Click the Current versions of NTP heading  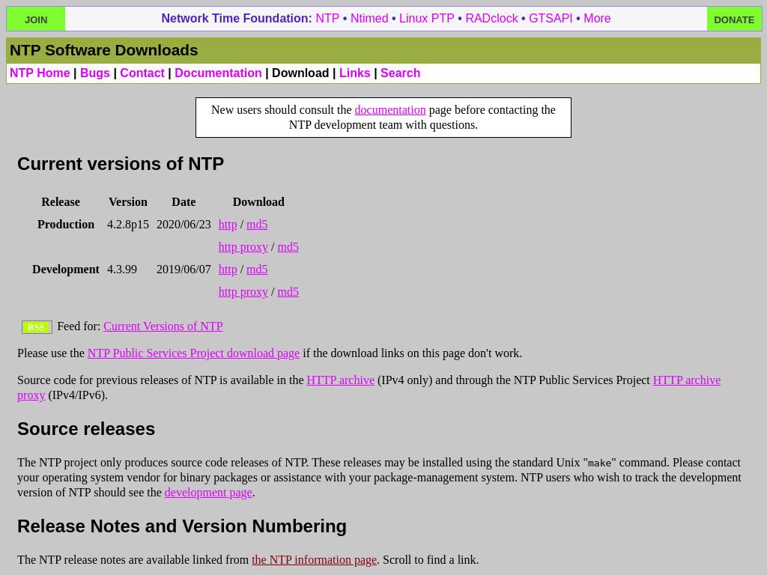point(121,164)
